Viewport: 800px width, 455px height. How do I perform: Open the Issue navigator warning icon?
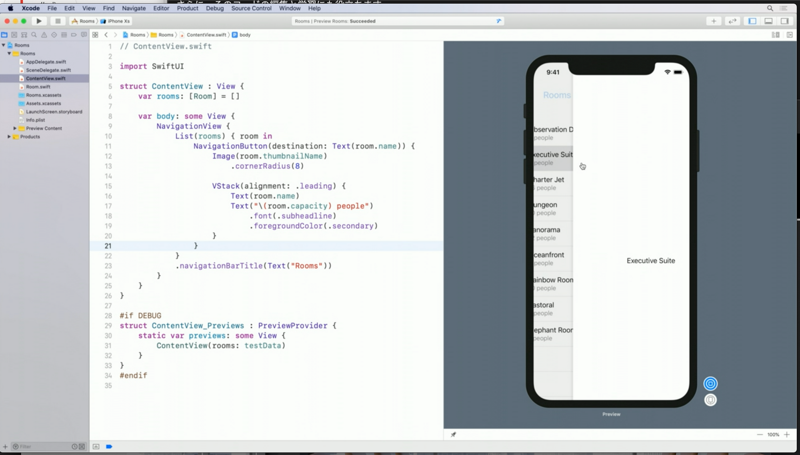[44, 35]
